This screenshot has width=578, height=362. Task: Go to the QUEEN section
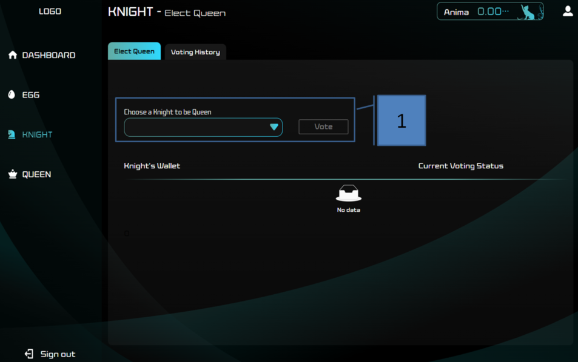point(36,174)
